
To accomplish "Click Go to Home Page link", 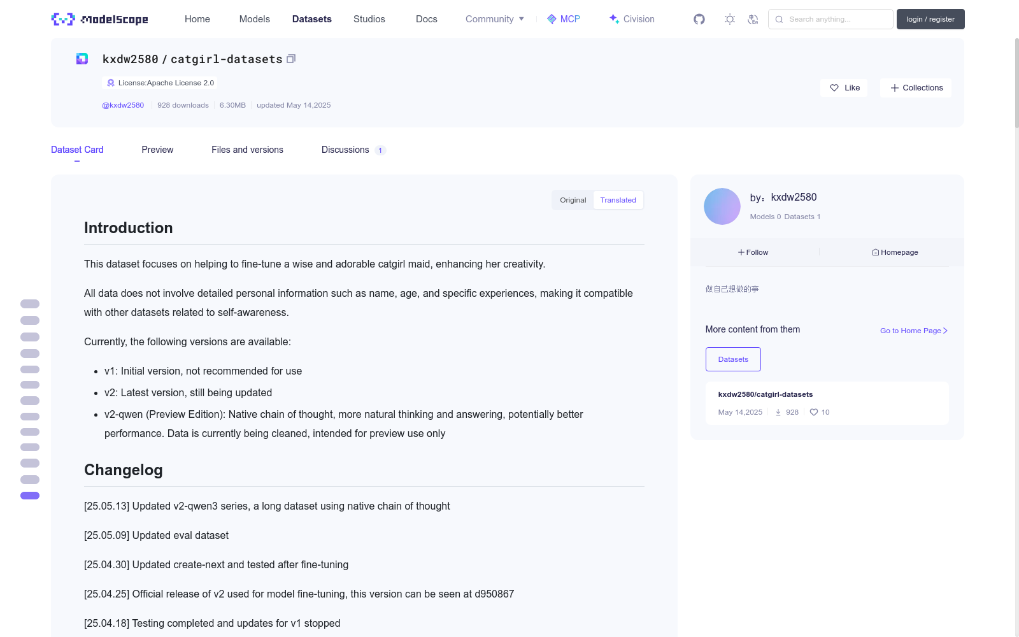I will (x=914, y=331).
